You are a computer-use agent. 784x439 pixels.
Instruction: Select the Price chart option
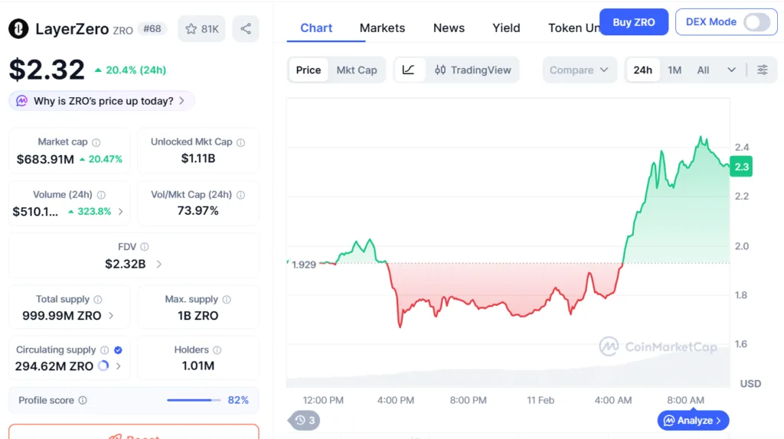tap(308, 70)
